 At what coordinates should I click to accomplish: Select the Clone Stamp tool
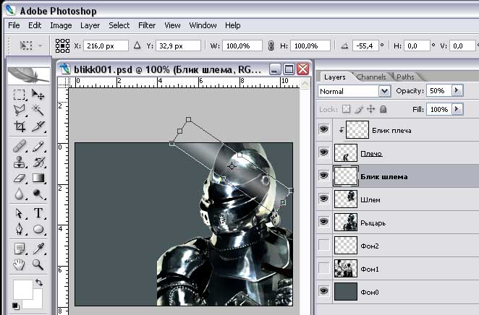point(20,162)
